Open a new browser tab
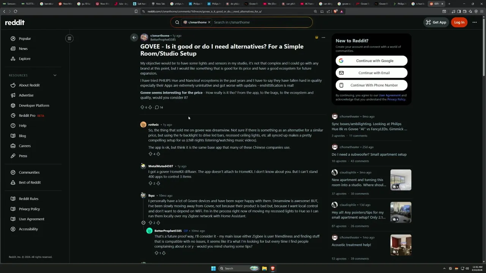486x273 pixels. pyautogui.click(x=449, y=4)
